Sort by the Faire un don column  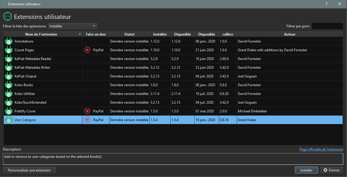[96, 34]
